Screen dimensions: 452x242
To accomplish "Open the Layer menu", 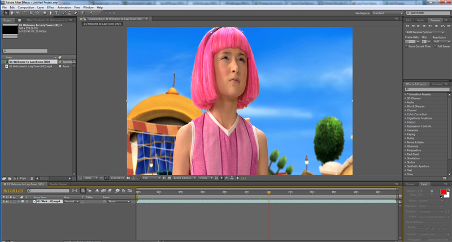I will [41, 7].
